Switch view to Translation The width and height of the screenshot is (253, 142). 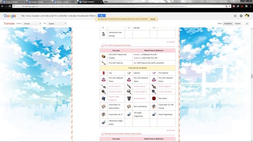pyautogui.click(x=228, y=24)
